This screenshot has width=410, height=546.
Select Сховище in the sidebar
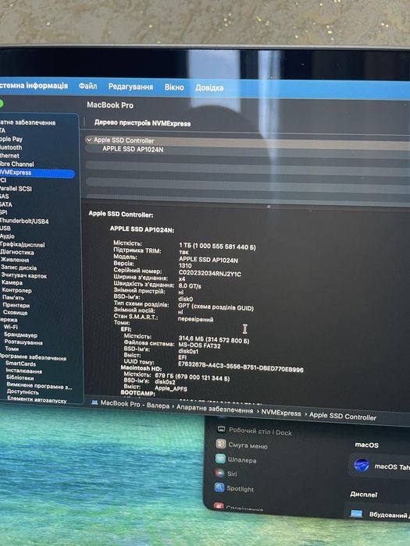pos(16,313)
